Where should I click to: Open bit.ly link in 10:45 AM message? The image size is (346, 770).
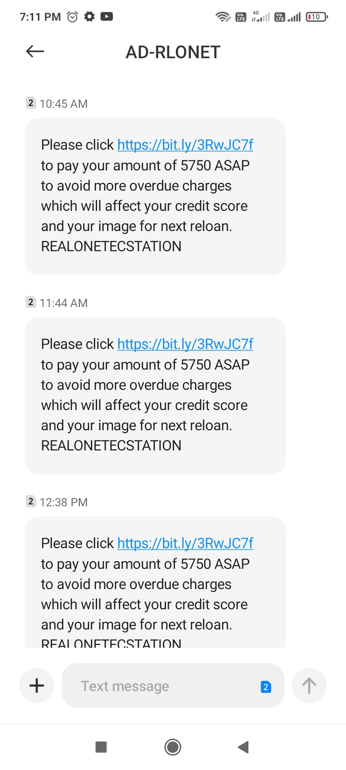185,145
